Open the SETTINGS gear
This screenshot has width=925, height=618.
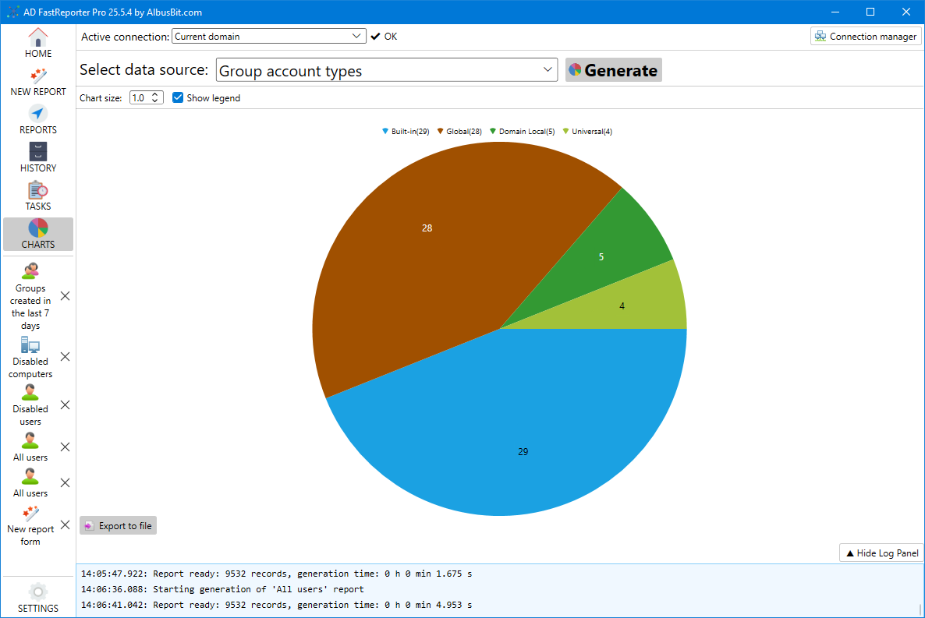point(37,598)
